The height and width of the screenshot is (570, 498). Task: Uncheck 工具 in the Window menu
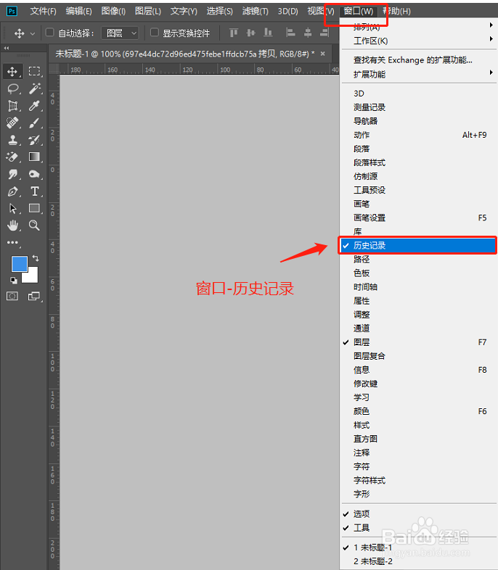[x=417, y=527]
